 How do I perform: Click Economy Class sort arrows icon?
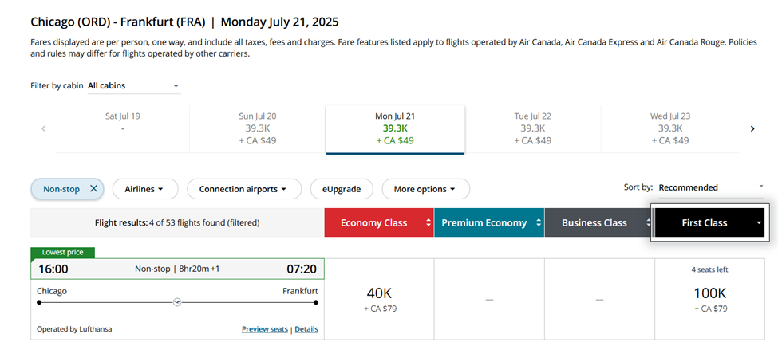(428, 222)
